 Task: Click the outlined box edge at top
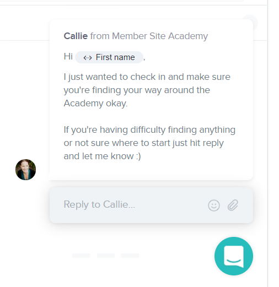pos(121,1)
